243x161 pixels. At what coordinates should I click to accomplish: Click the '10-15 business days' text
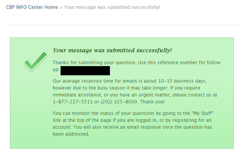182,81
